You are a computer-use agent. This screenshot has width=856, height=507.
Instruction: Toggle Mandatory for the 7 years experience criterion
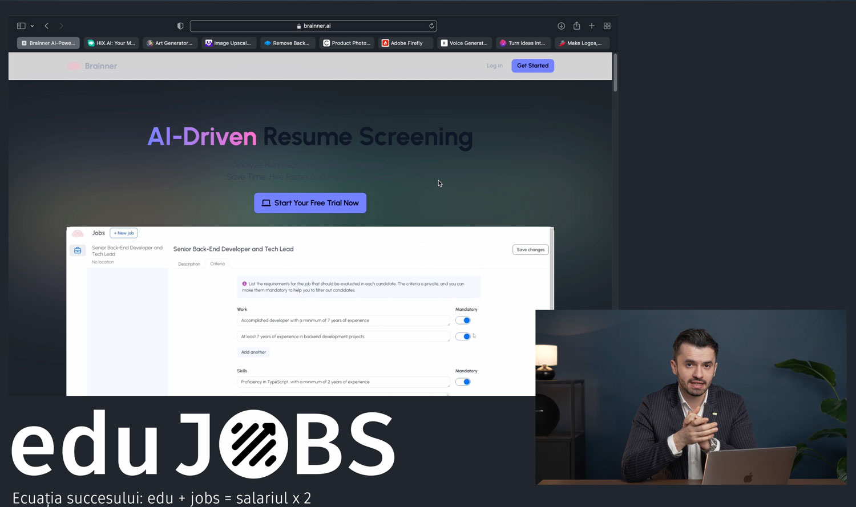click(x=463, y=321)
